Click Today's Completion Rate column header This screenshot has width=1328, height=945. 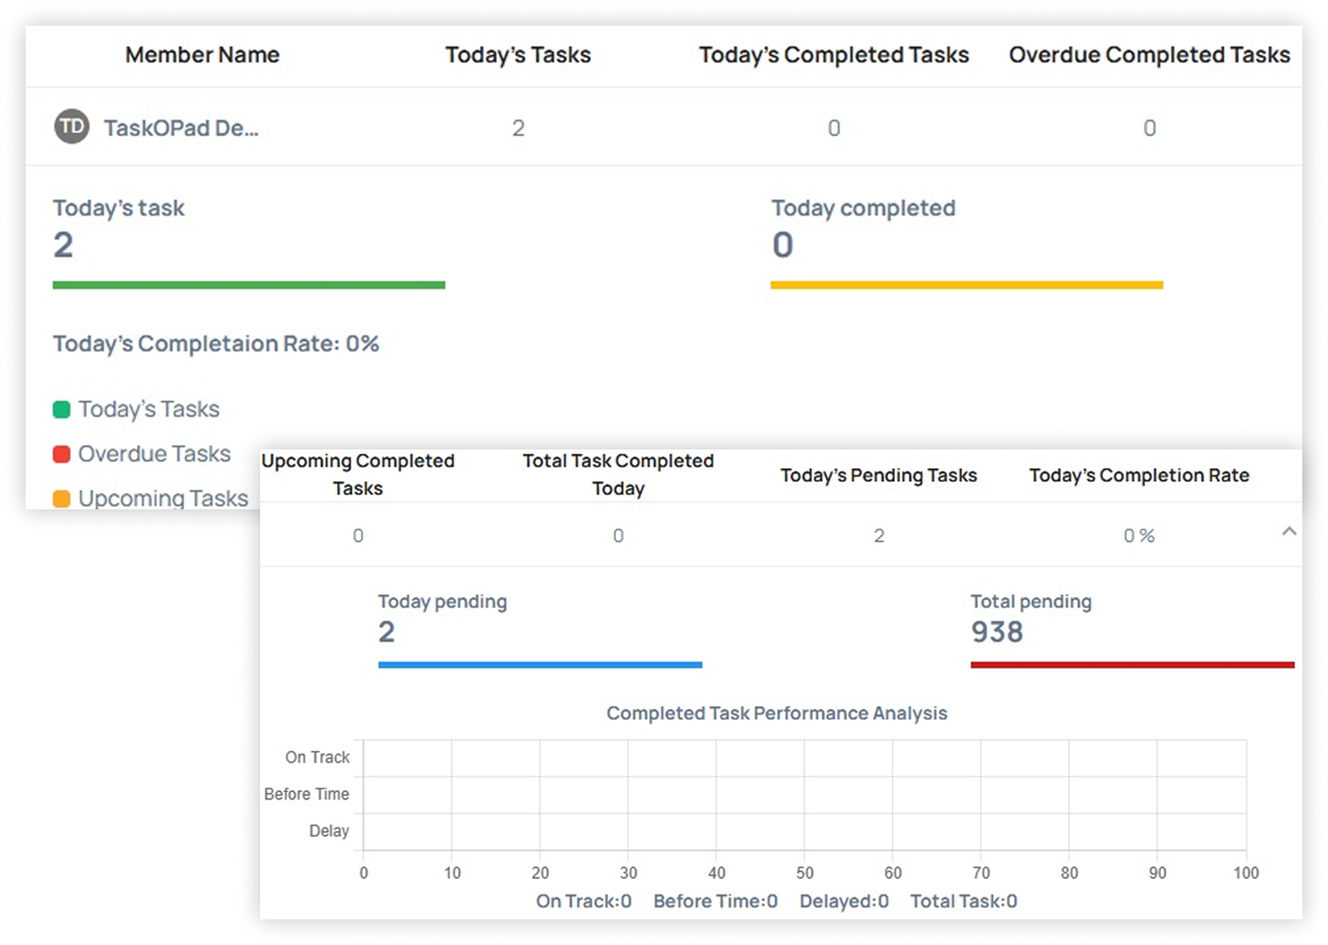pos(1138,475)
